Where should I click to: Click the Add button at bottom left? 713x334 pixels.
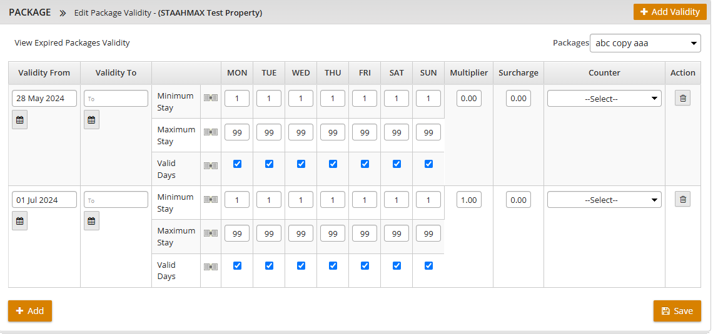point(30,311)
